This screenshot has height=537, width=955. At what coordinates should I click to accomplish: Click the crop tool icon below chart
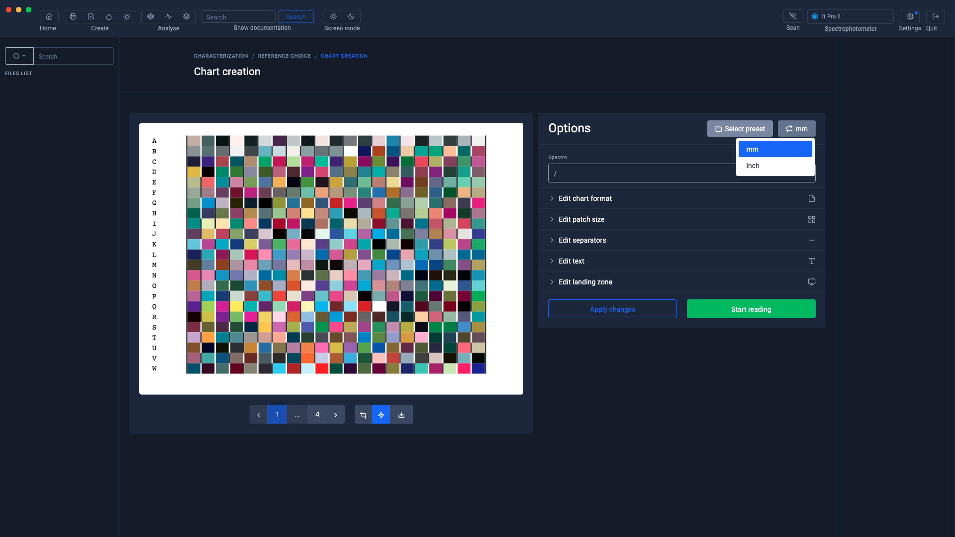coord(364,414)
